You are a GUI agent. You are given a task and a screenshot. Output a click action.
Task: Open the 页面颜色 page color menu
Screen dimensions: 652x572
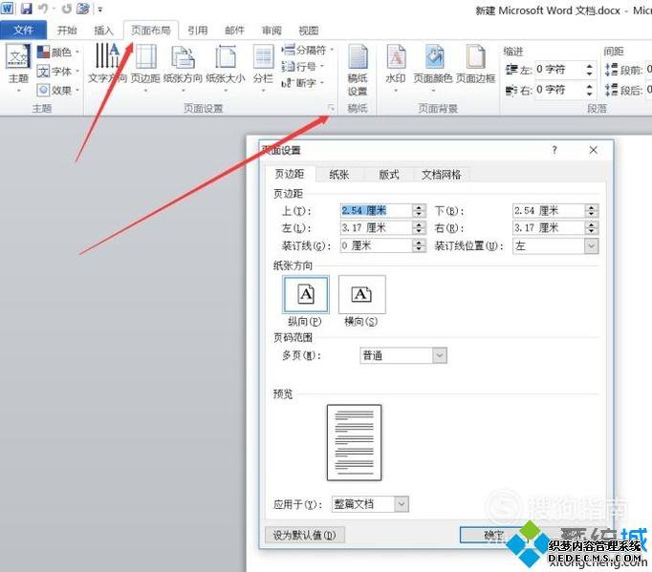point(433,67)
